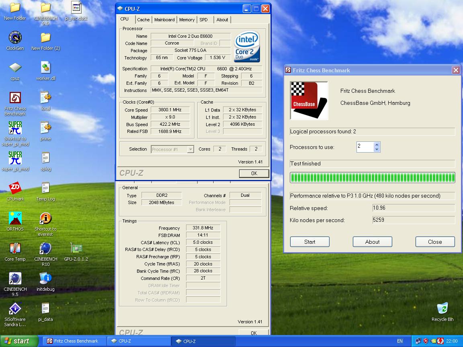
Task: Switch to the SPD tab in CPU-Z
Action: tap(203, 20)
